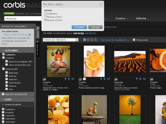The image size is (166, 124).
Task: Calculate price for Housewife in kitchen image
Action: pos(69,79)
